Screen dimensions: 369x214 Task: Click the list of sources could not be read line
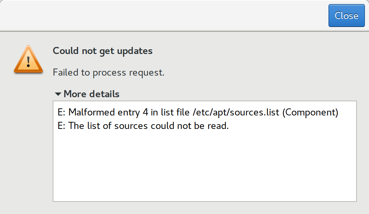click(x=143, y=126)
